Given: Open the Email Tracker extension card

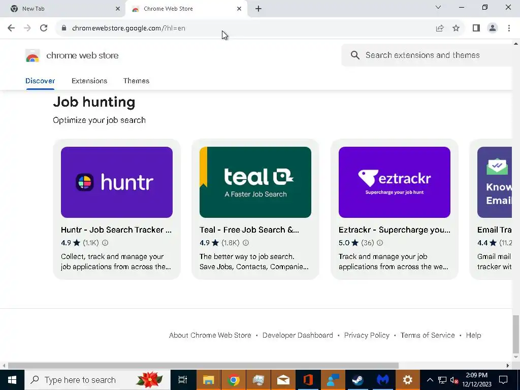Looking at the screenshot, I should click(x=492, y=209).
